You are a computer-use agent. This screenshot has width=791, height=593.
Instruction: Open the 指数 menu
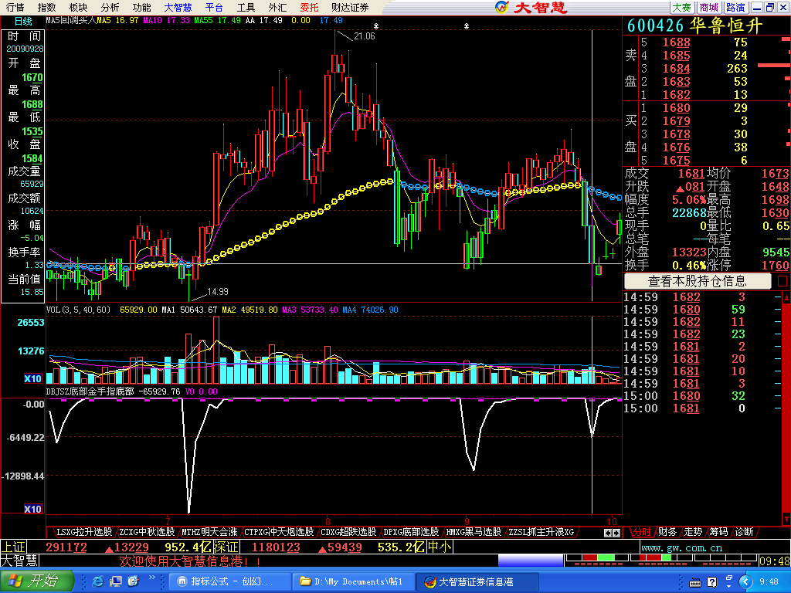point(46,7)
